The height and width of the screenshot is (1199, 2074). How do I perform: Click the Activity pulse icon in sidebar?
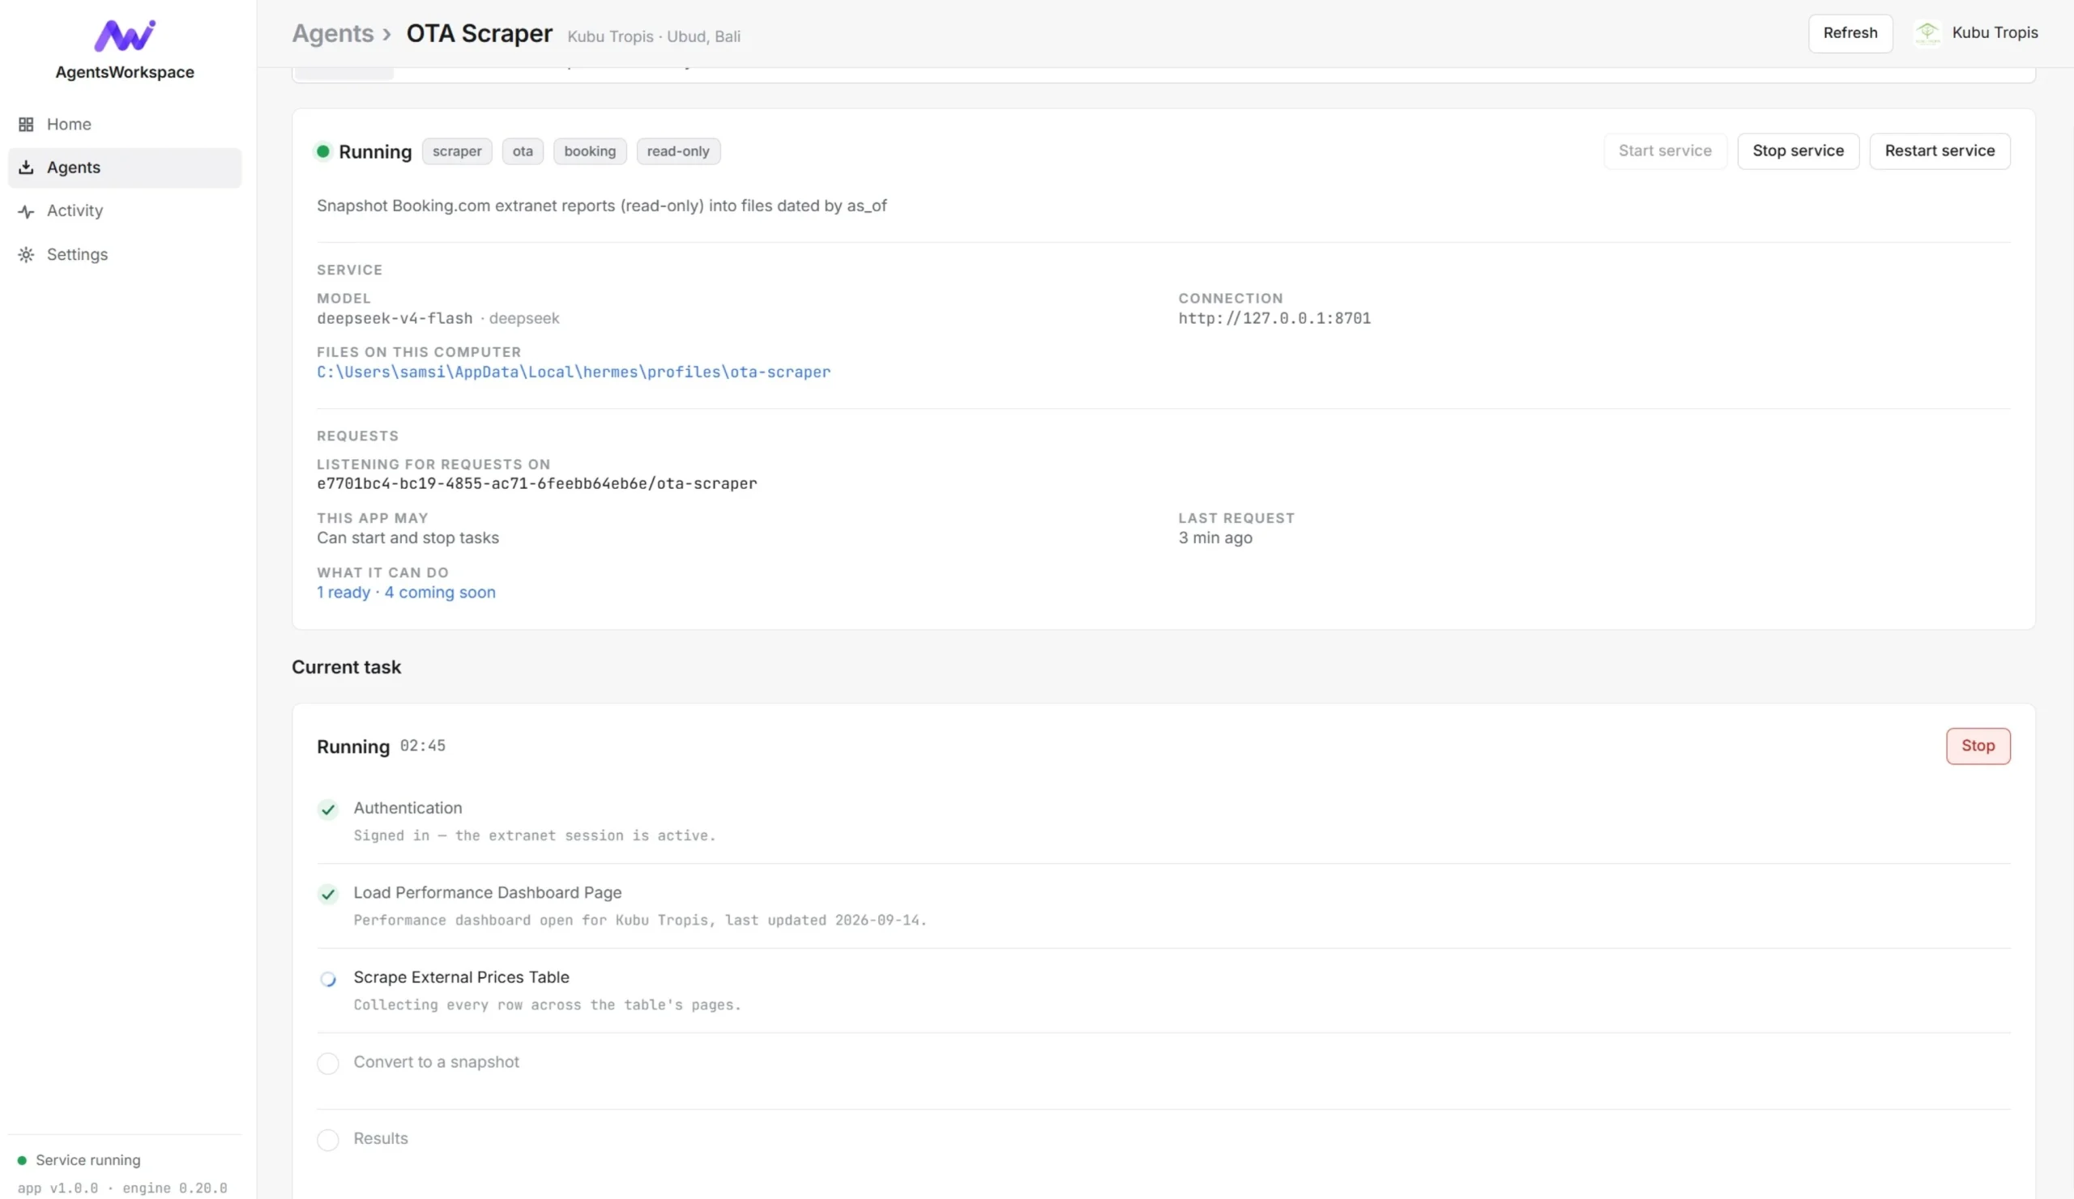(27, 211)
